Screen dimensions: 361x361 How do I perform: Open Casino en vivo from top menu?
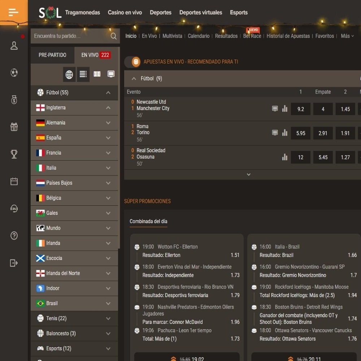[x=125, y=13]
